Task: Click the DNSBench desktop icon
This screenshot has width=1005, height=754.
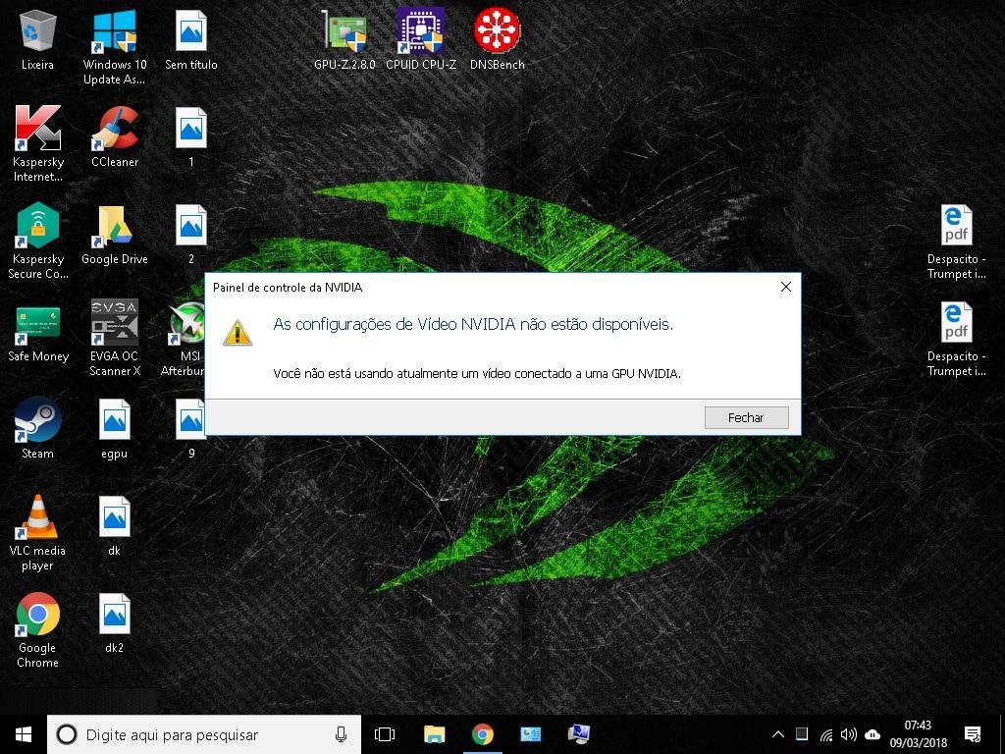Action: (x=498, y=39)
